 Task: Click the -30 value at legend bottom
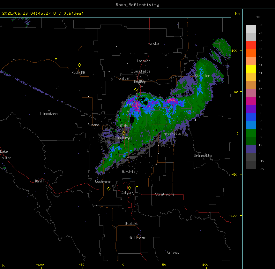(261, 169)
